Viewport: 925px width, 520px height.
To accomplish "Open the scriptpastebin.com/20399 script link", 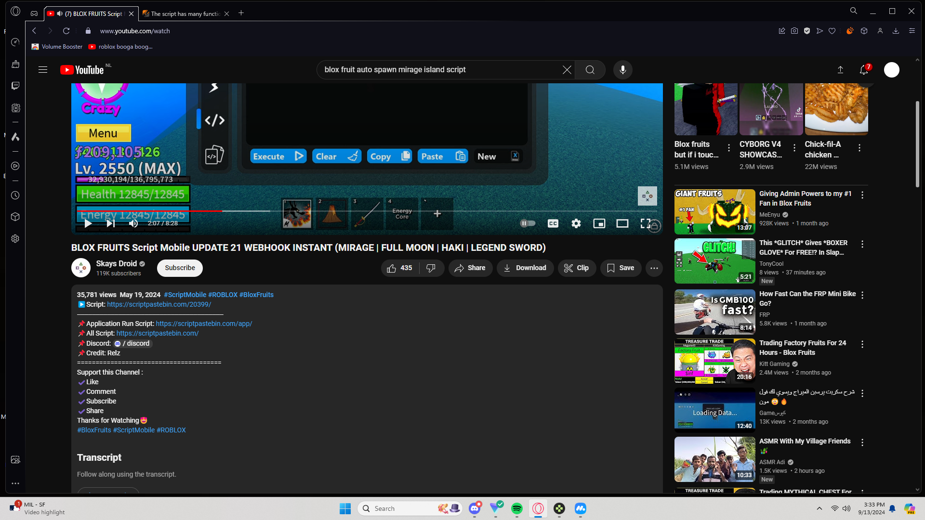I will 159,305.
